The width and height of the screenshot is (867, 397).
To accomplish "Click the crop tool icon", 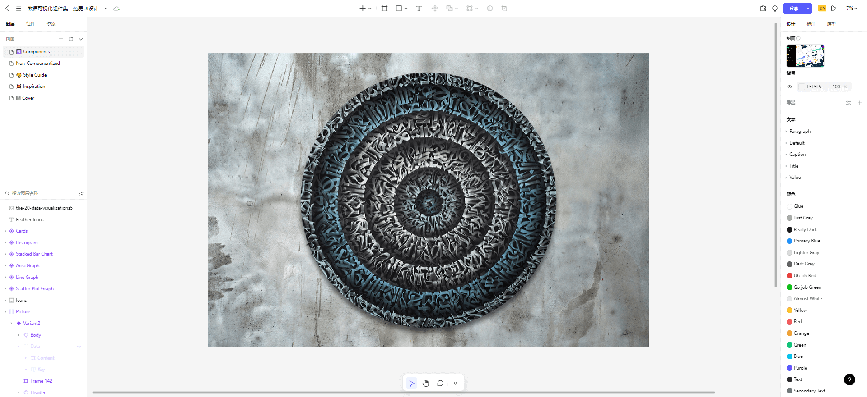I will (504, 8).
